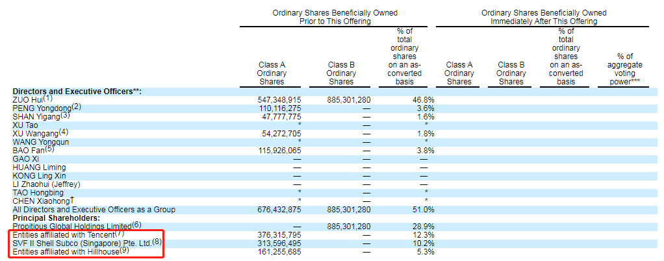Image resolution: width=664 pixels, height=261 pixels.
Task: Click Entities affiliated with Hillhouse
Action: (x=71, y=252)
